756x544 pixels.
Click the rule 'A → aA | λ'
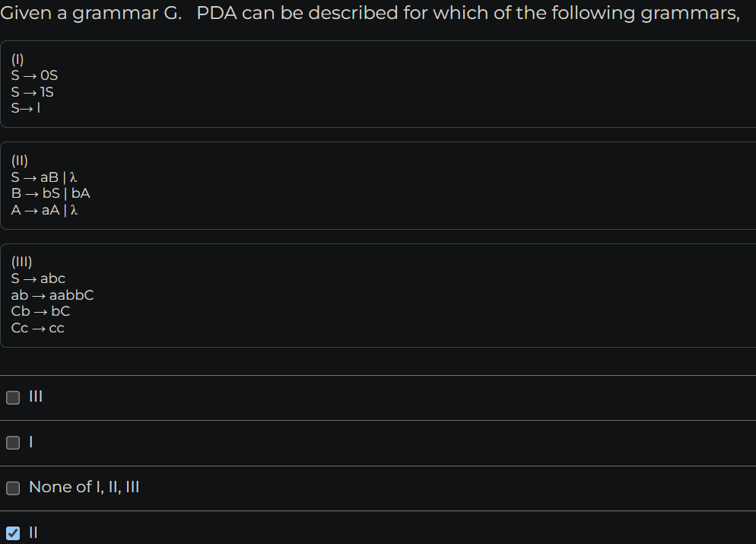click(43, 210)
